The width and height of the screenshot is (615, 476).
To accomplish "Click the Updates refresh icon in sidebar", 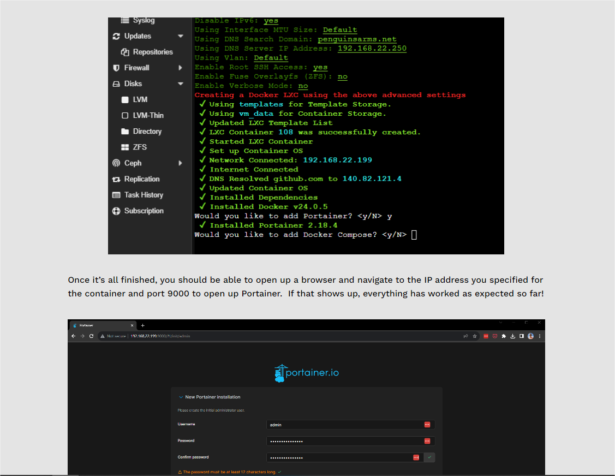I will click(x=116, y=36).
